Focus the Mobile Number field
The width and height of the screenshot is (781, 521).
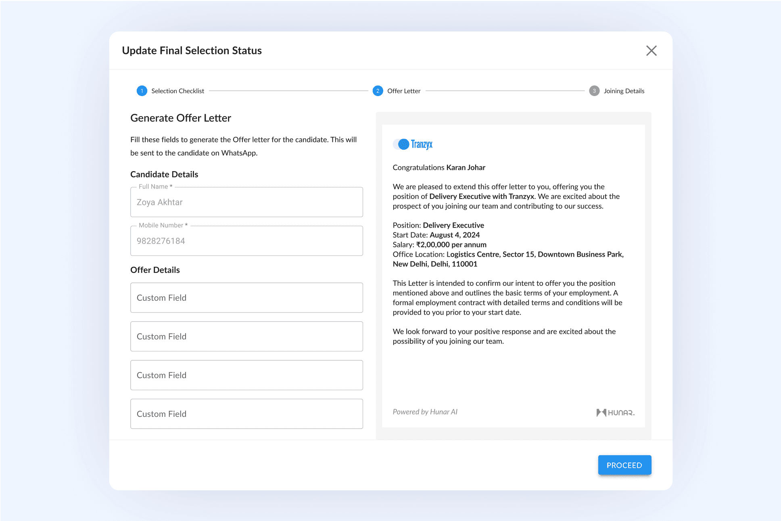pyautogui.click(x=246, y=241)
